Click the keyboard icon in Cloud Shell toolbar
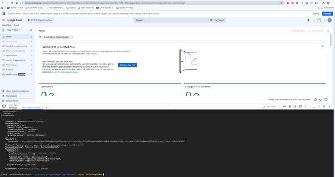 (285, 107)
